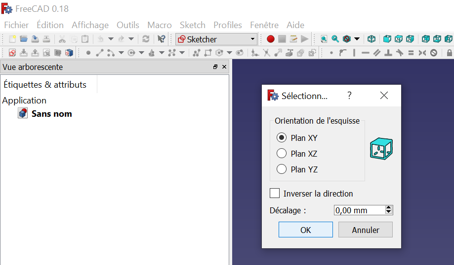The height and width of the screenshot is (265, 454).
Task: Select the Create circle tool
Action: [131, 53]
